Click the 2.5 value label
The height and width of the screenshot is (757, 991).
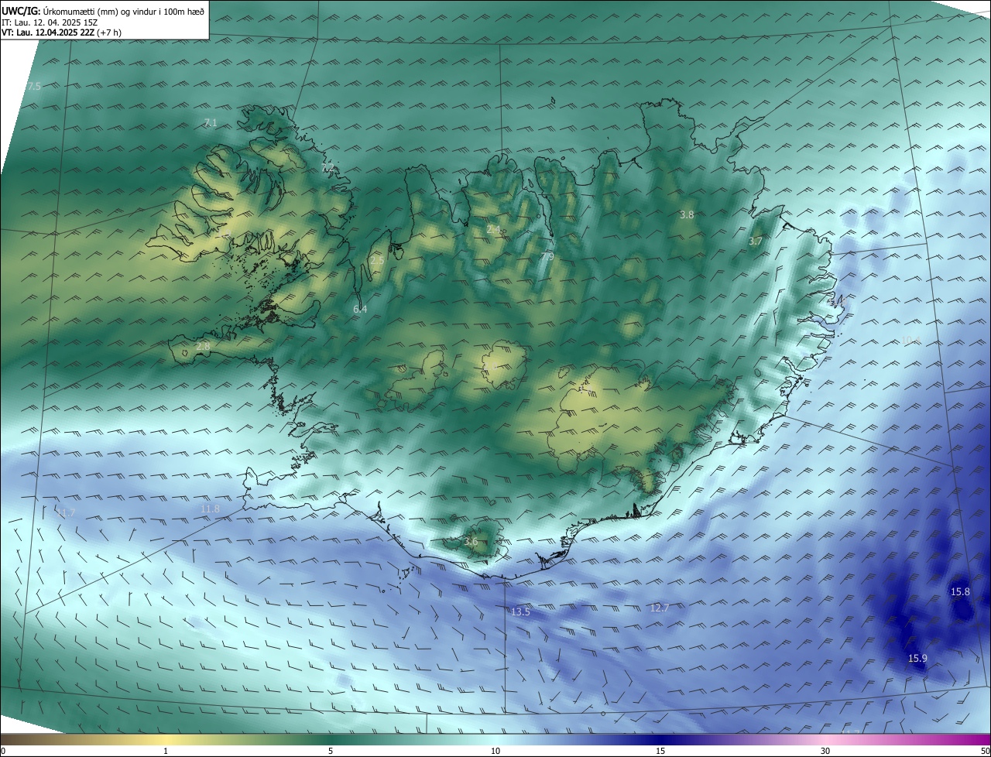click(377, 261)
